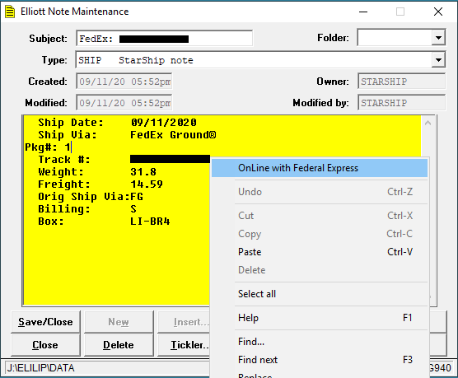
Task: Choose Select all from the context menu
Action: coord(320,294)
